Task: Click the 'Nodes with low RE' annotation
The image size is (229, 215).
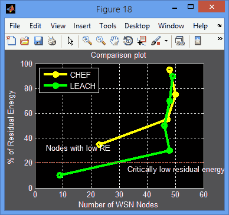Action: click(78, 148)
